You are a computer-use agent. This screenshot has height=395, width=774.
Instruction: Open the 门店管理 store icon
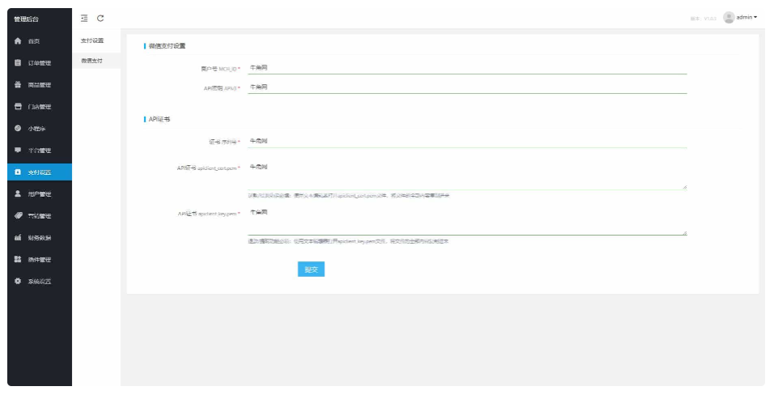coord(18,107)
